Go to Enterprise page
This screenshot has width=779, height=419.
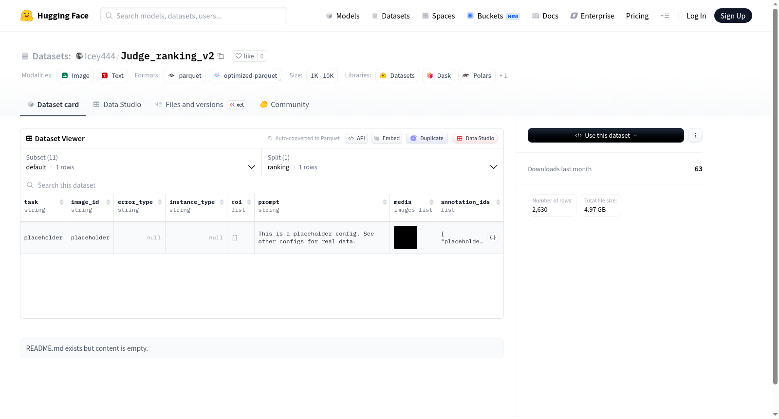click(593, 16)
